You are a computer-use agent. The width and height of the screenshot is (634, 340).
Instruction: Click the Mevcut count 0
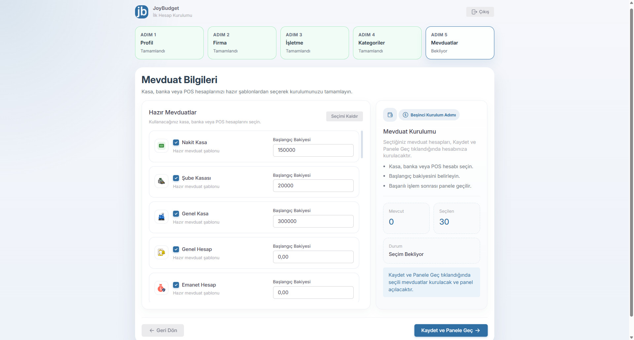(391, 222)
